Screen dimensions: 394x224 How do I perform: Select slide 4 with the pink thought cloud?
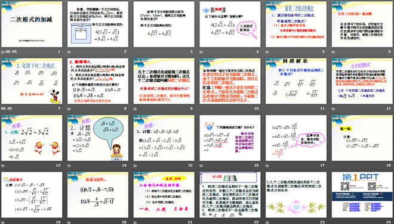[230, 24]
